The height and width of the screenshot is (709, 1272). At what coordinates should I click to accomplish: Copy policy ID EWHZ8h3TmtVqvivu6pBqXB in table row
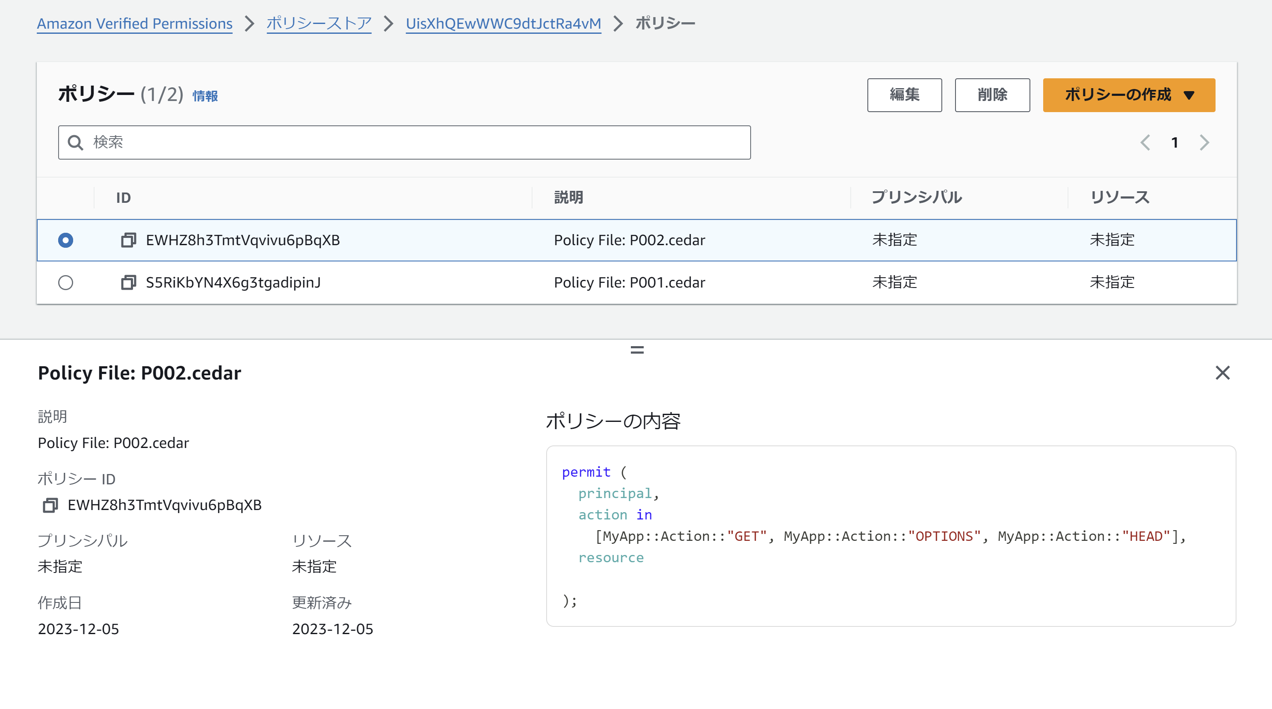128,240
